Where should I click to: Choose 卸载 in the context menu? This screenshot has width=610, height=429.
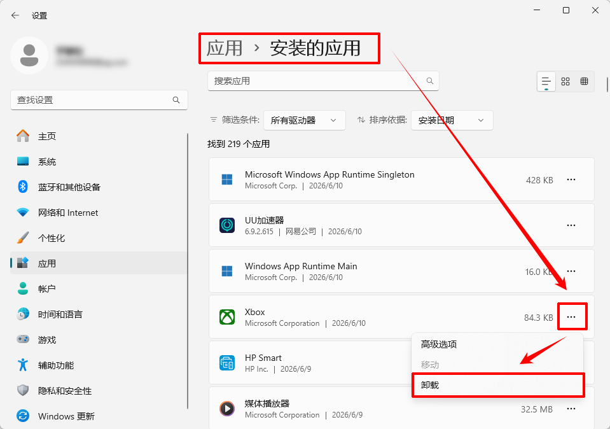point(497,385)
